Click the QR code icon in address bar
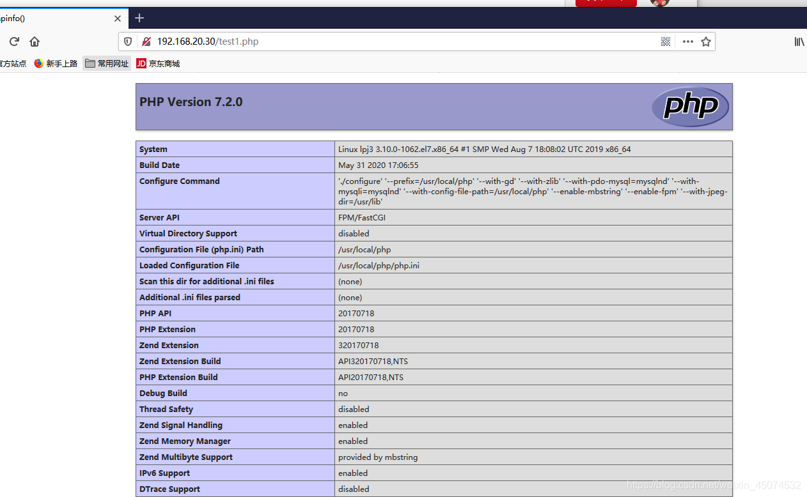This screenshot has width=807, height=497. click(x=666, y=42)
